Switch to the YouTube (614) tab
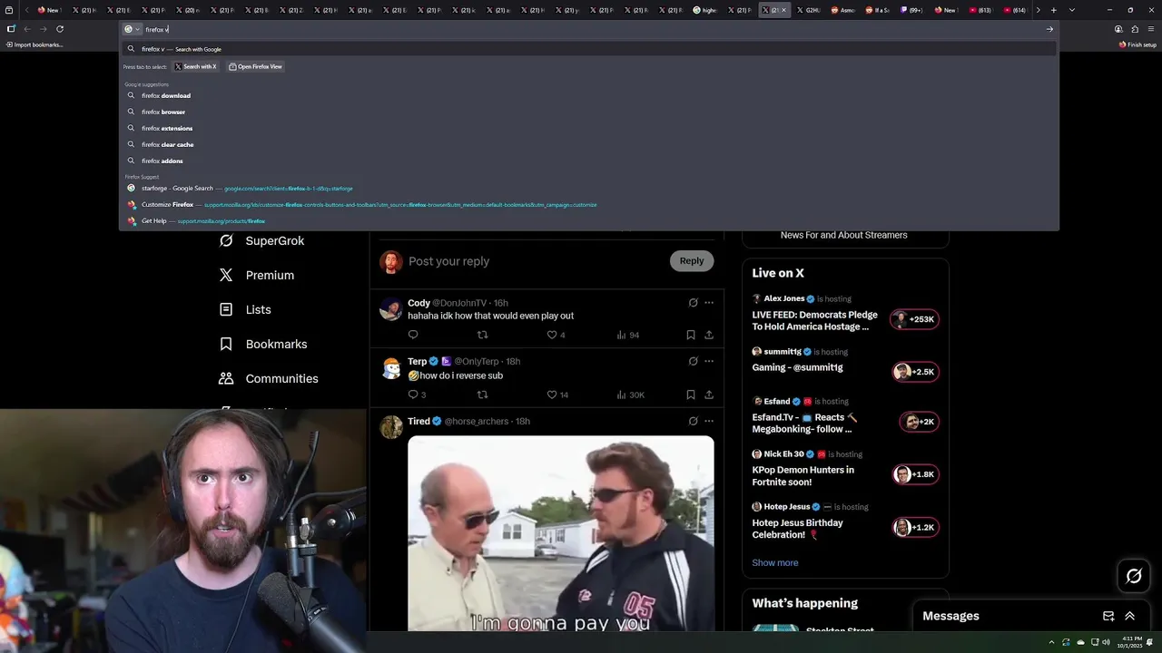1162x653 pixels. click(1014, 10)
